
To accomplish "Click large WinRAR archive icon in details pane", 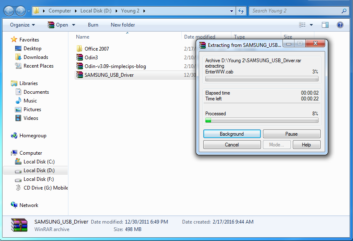I will (x=19, y=225).
